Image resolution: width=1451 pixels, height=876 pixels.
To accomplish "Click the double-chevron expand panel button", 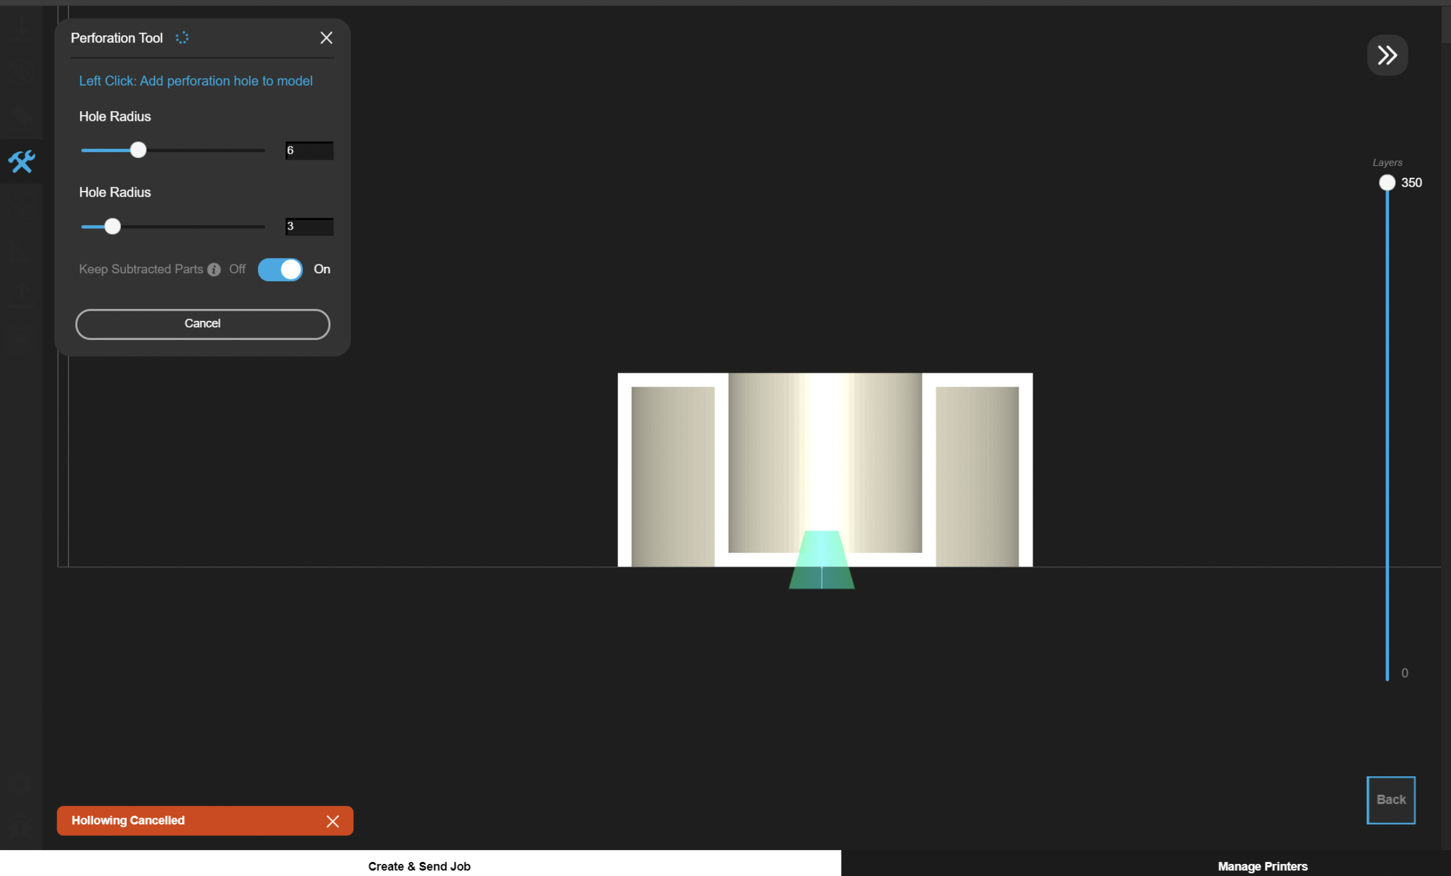I will click(1387, 55).
